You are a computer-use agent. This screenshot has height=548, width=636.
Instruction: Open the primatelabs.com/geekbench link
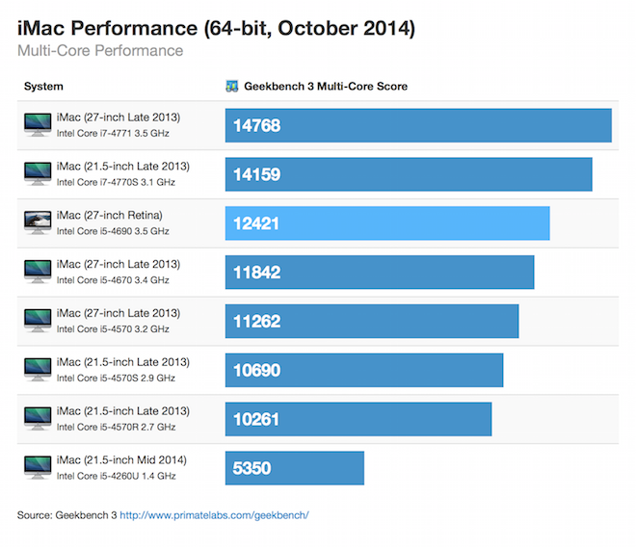click(214, 515)
